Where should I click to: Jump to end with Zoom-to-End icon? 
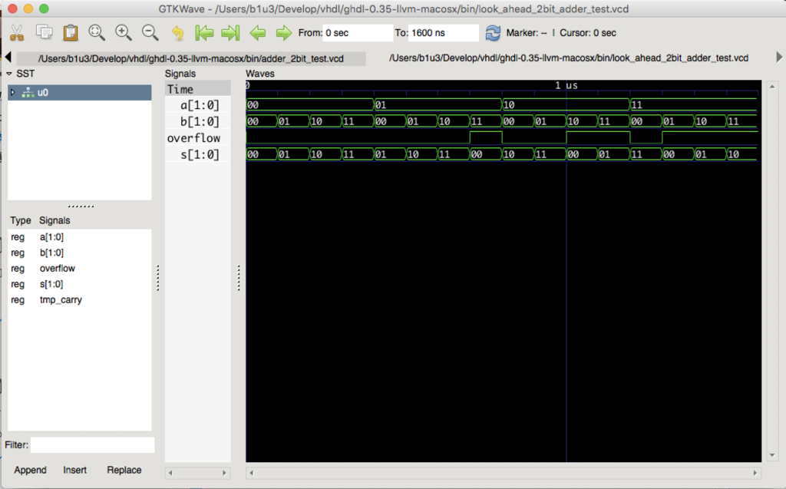point(230,33)
